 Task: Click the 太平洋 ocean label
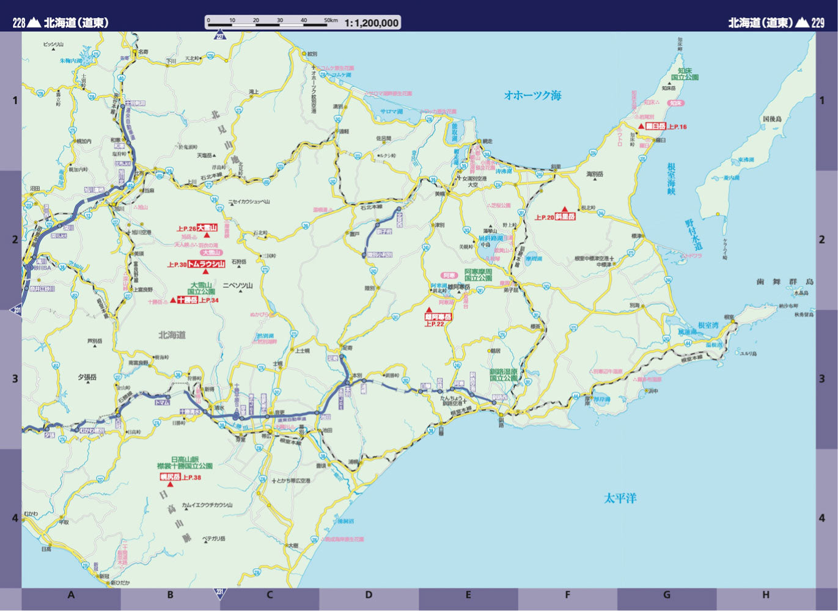point(620,498)
